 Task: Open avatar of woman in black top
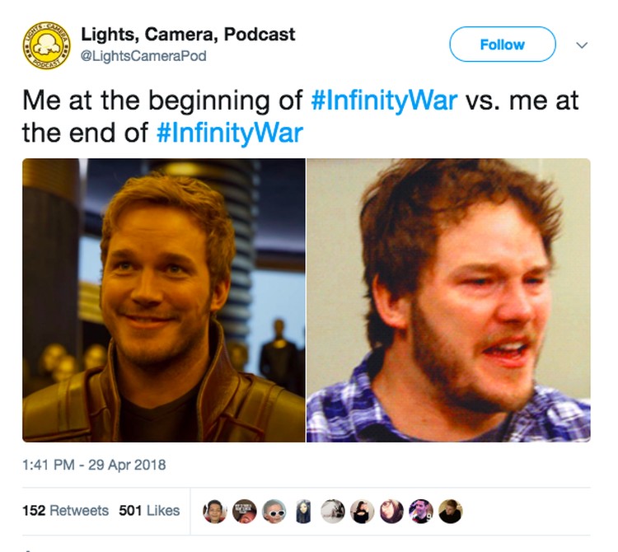(x=363, y=512)
